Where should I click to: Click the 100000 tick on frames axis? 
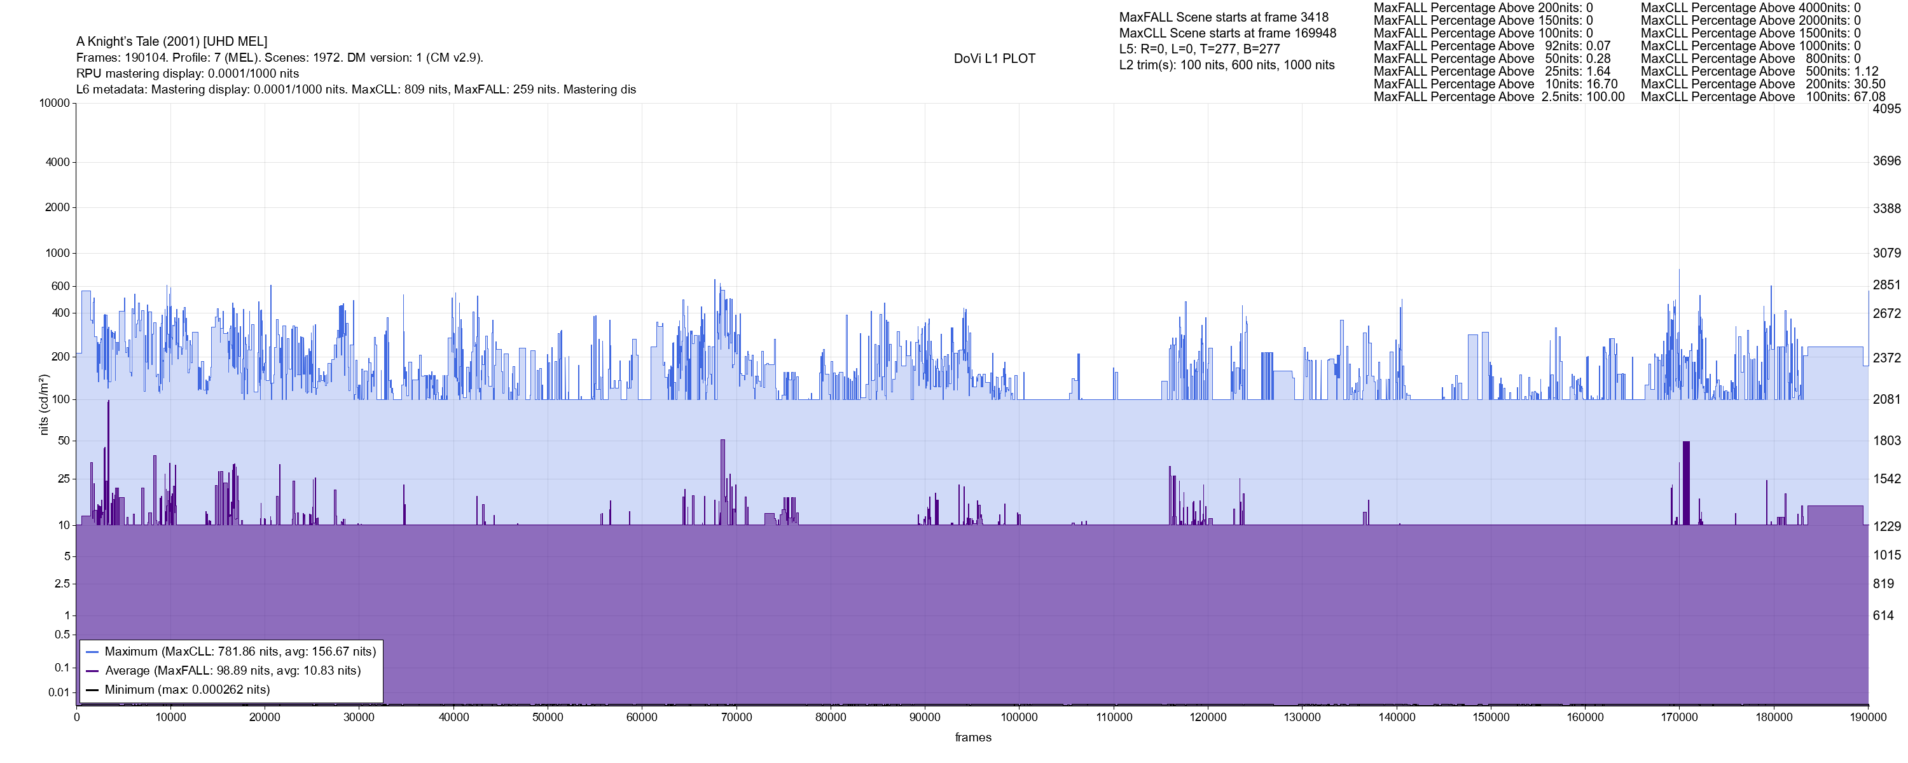pyautogui.click(x=1019, y=717)
